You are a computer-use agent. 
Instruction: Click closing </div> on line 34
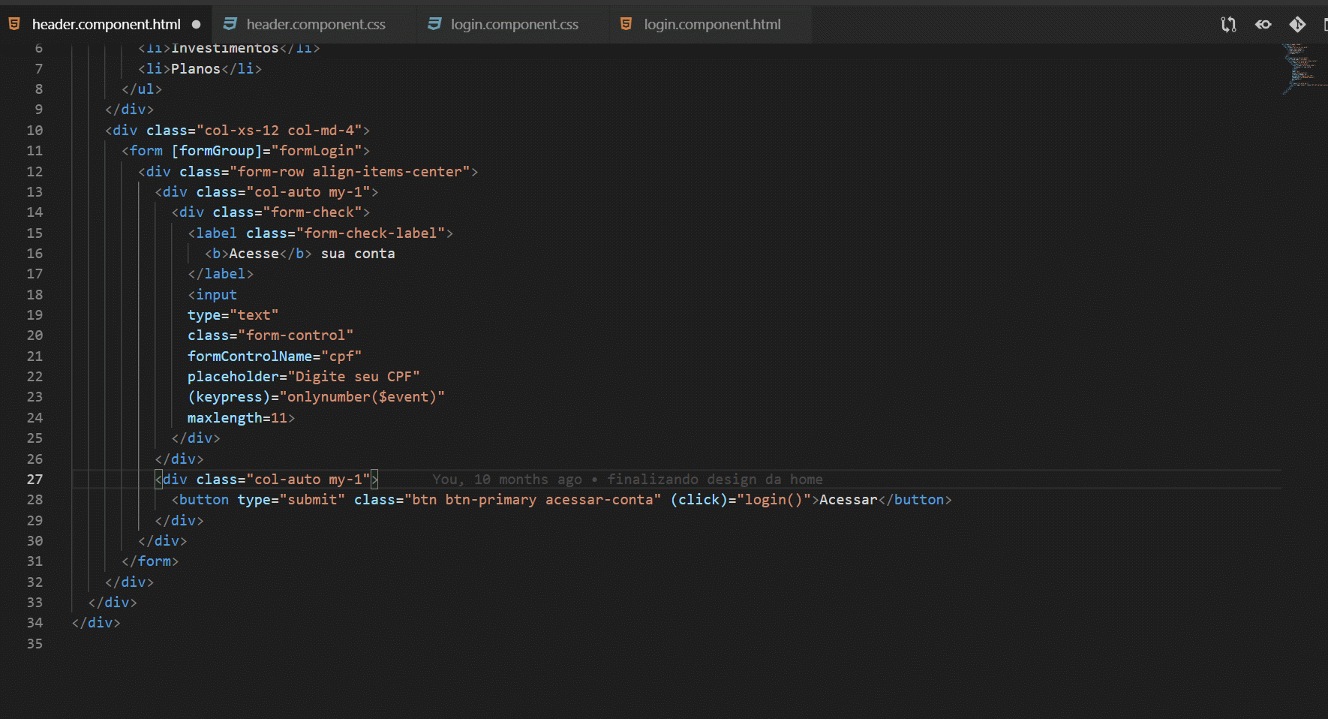pyautogui.click(x=96, y=622)
